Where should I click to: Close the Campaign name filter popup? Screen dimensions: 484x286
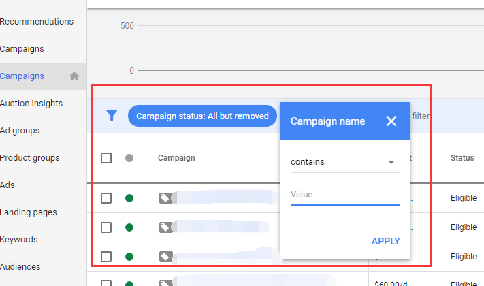coord(391,121)
